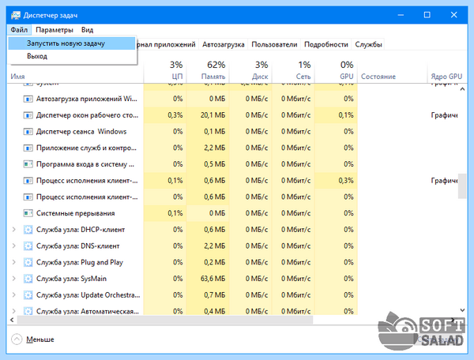474x360 pixels.
Task: Click vertical scrollbar up arrow
Action: click(x=462, y=89)
